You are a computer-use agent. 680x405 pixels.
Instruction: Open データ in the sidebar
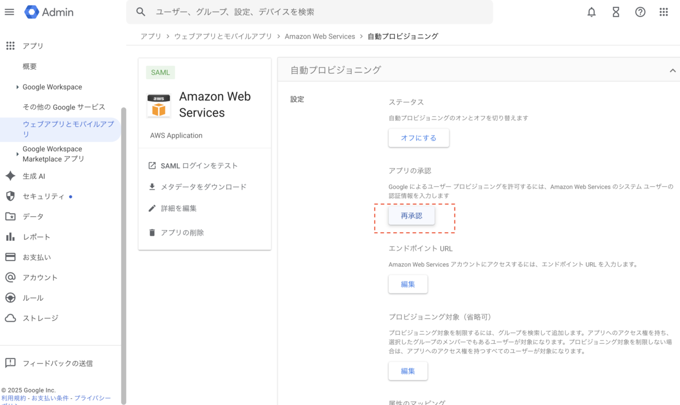[33, 216]
